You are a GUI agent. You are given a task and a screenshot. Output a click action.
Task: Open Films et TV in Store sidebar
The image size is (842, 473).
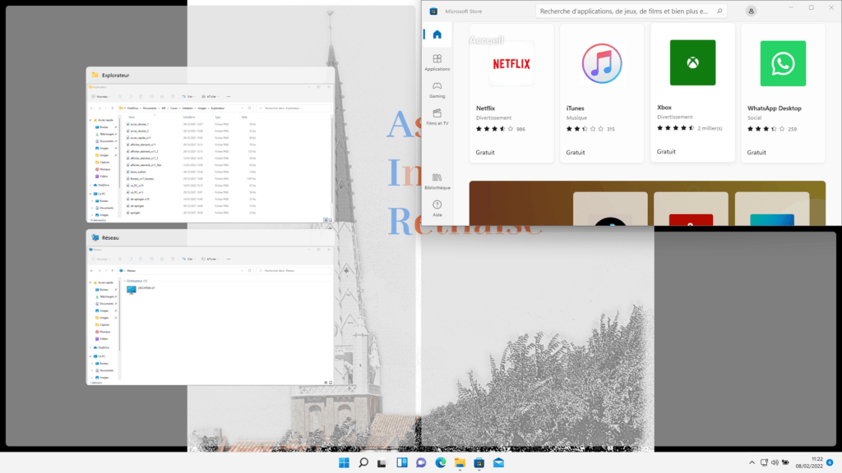point(437,117)
